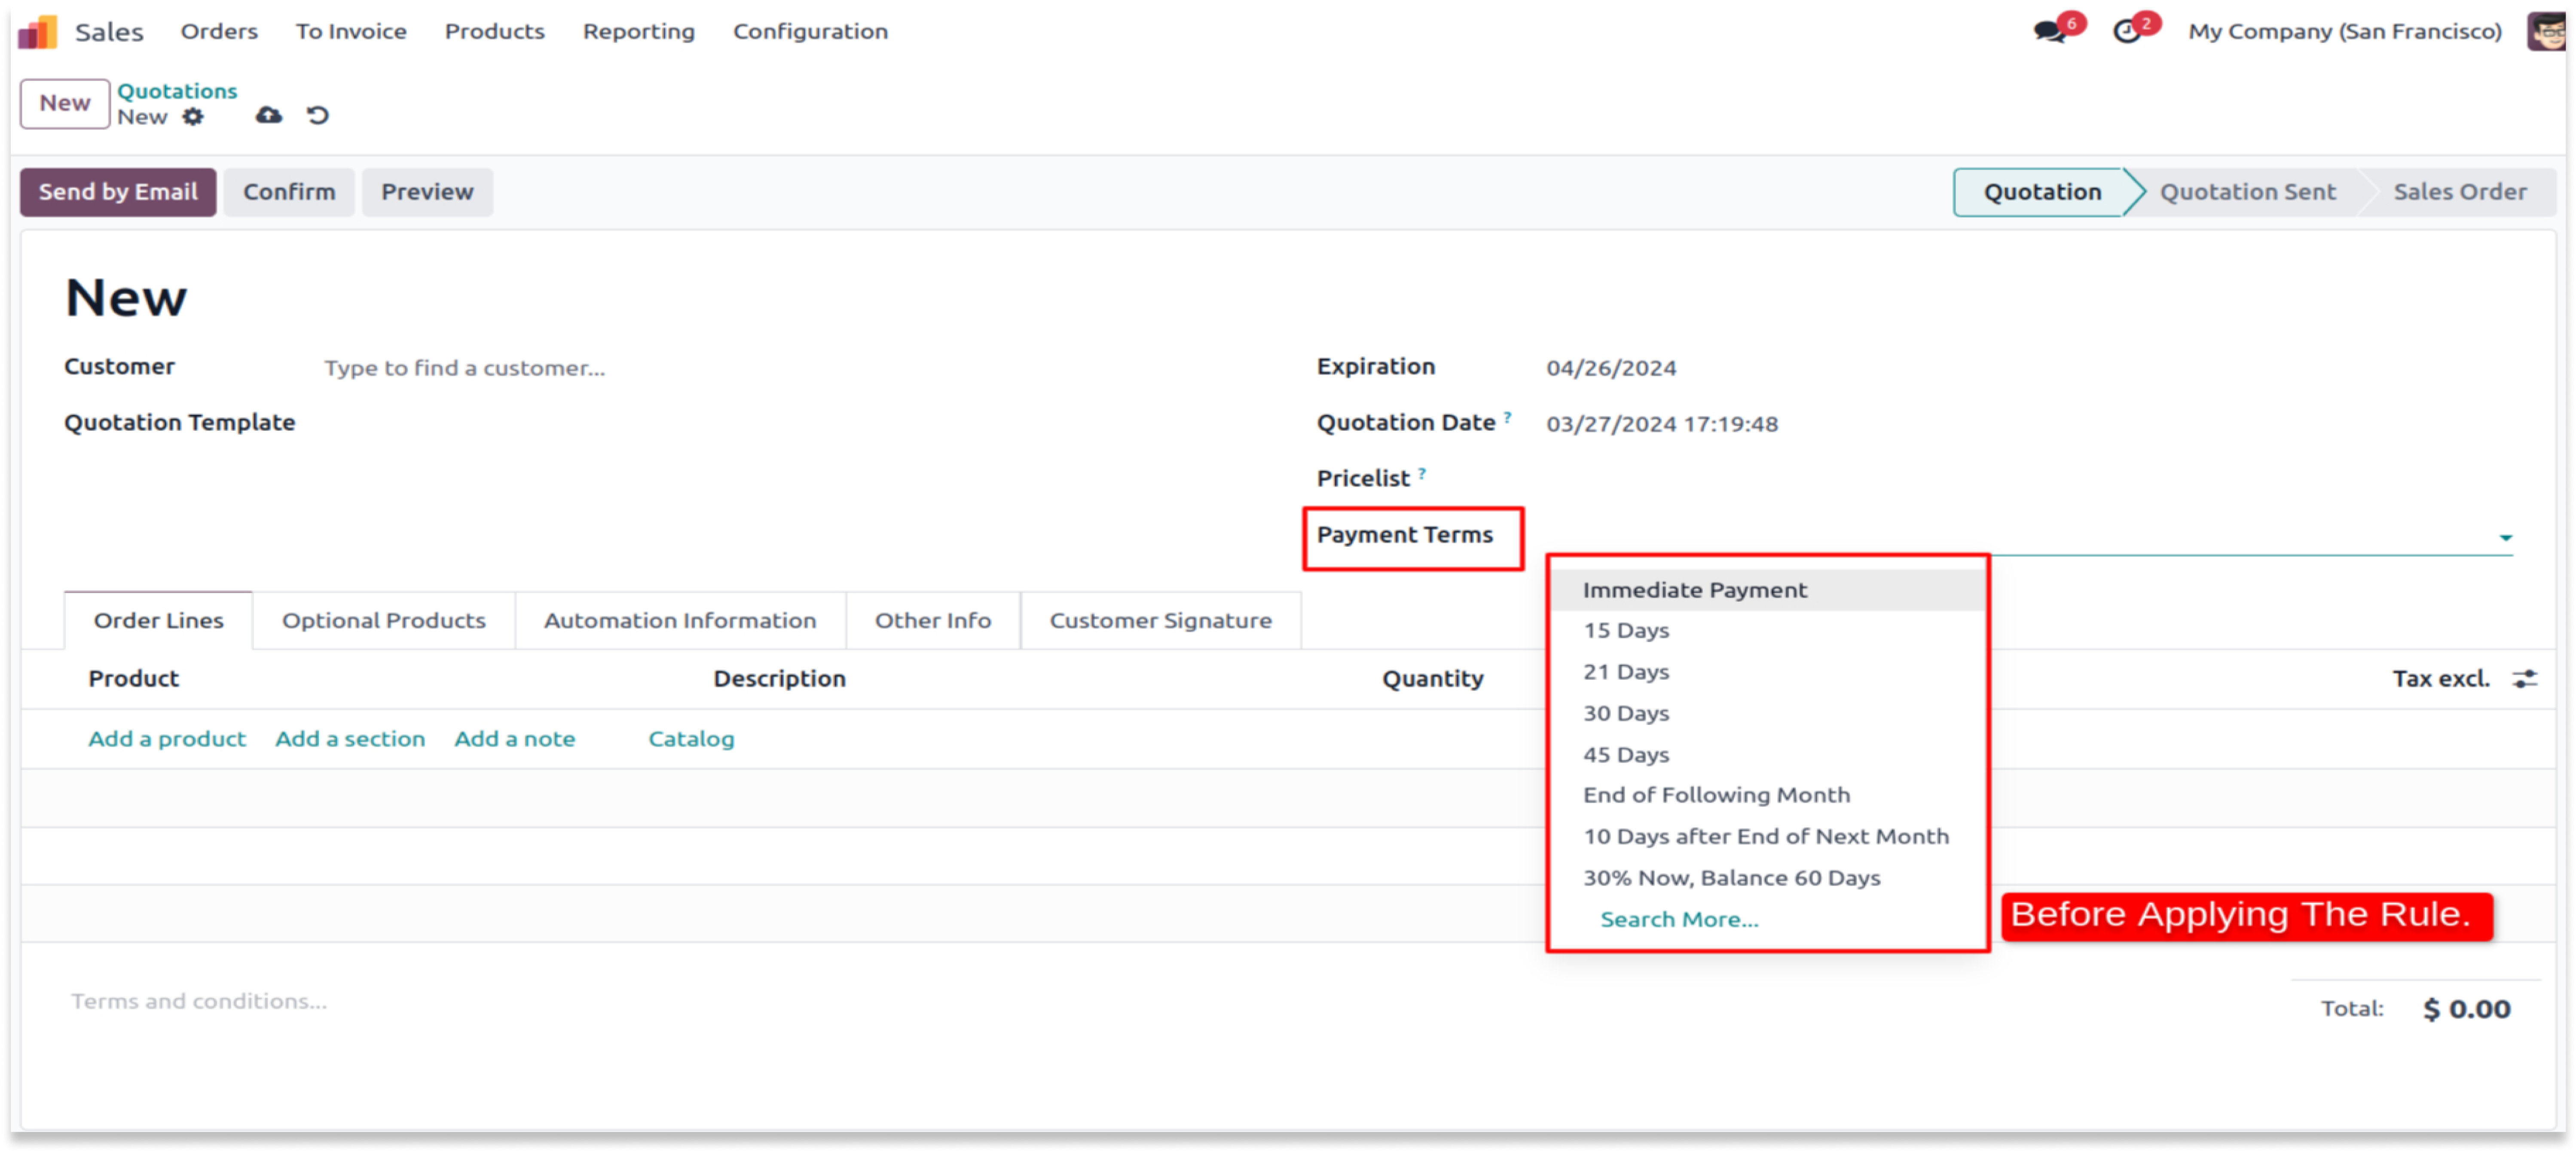Switch to Other Info tab
2576x1151 pixels.
pyautogui.click(x=932, y=621)
